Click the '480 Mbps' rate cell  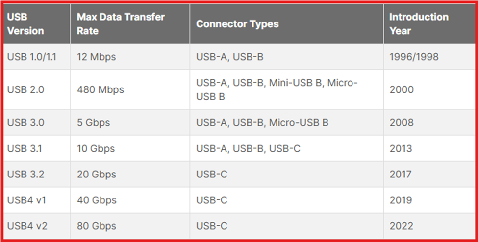point(101,90)
